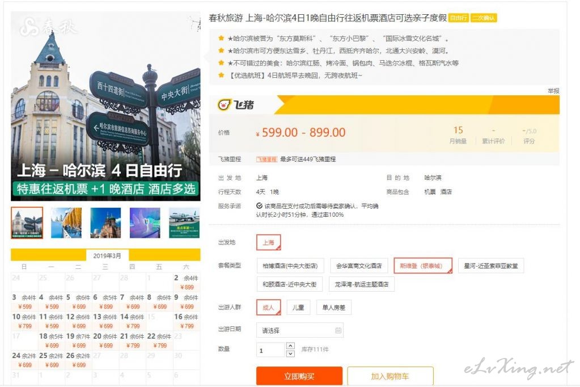Click the product title 春秋旅游 上海-哈尔滨
580x387 pixels.
click(328, 18)
